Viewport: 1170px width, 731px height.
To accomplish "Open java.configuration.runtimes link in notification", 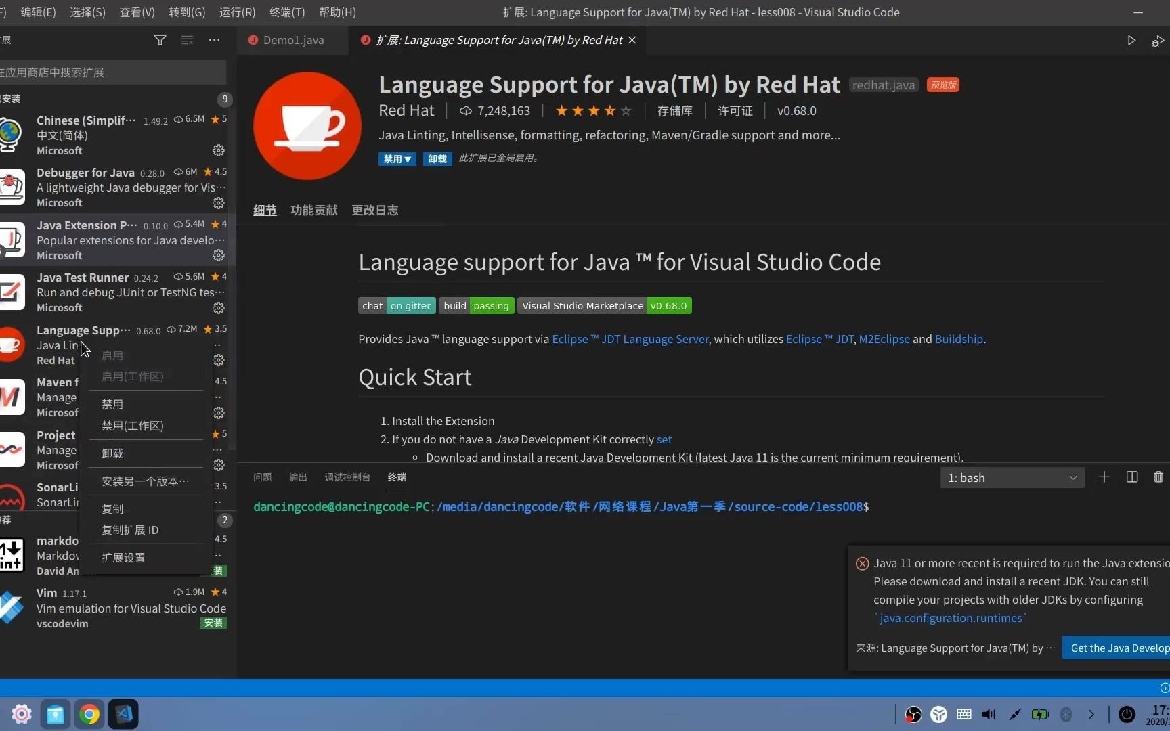I will point(951,618).
